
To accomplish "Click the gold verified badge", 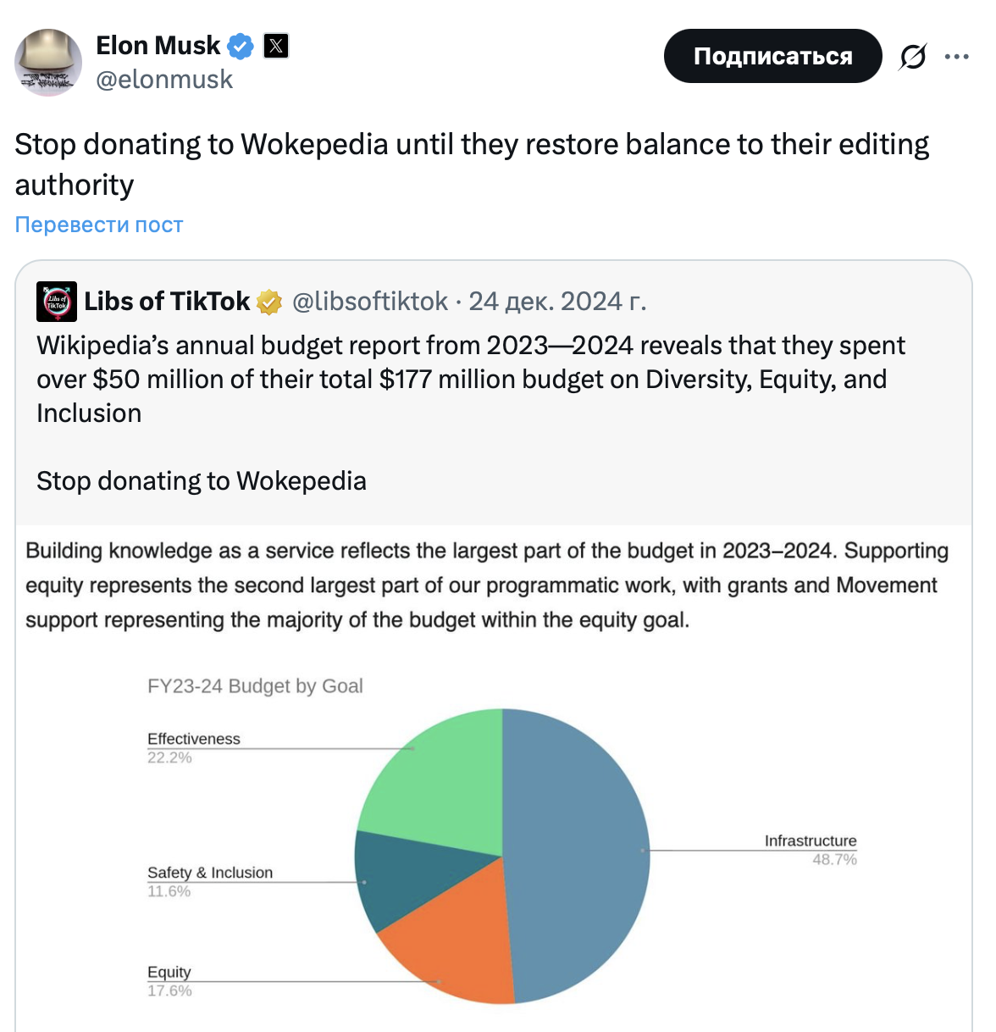I will click(x=269, y=302).
